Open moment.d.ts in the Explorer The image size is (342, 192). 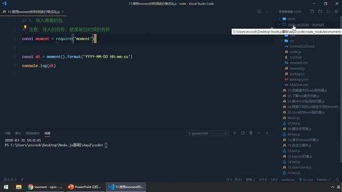[x=299, y=63]
